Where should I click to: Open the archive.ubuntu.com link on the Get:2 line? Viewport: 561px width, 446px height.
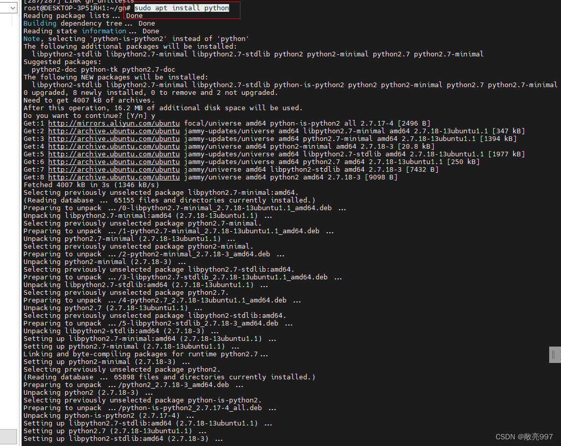[x=114, y=131]
